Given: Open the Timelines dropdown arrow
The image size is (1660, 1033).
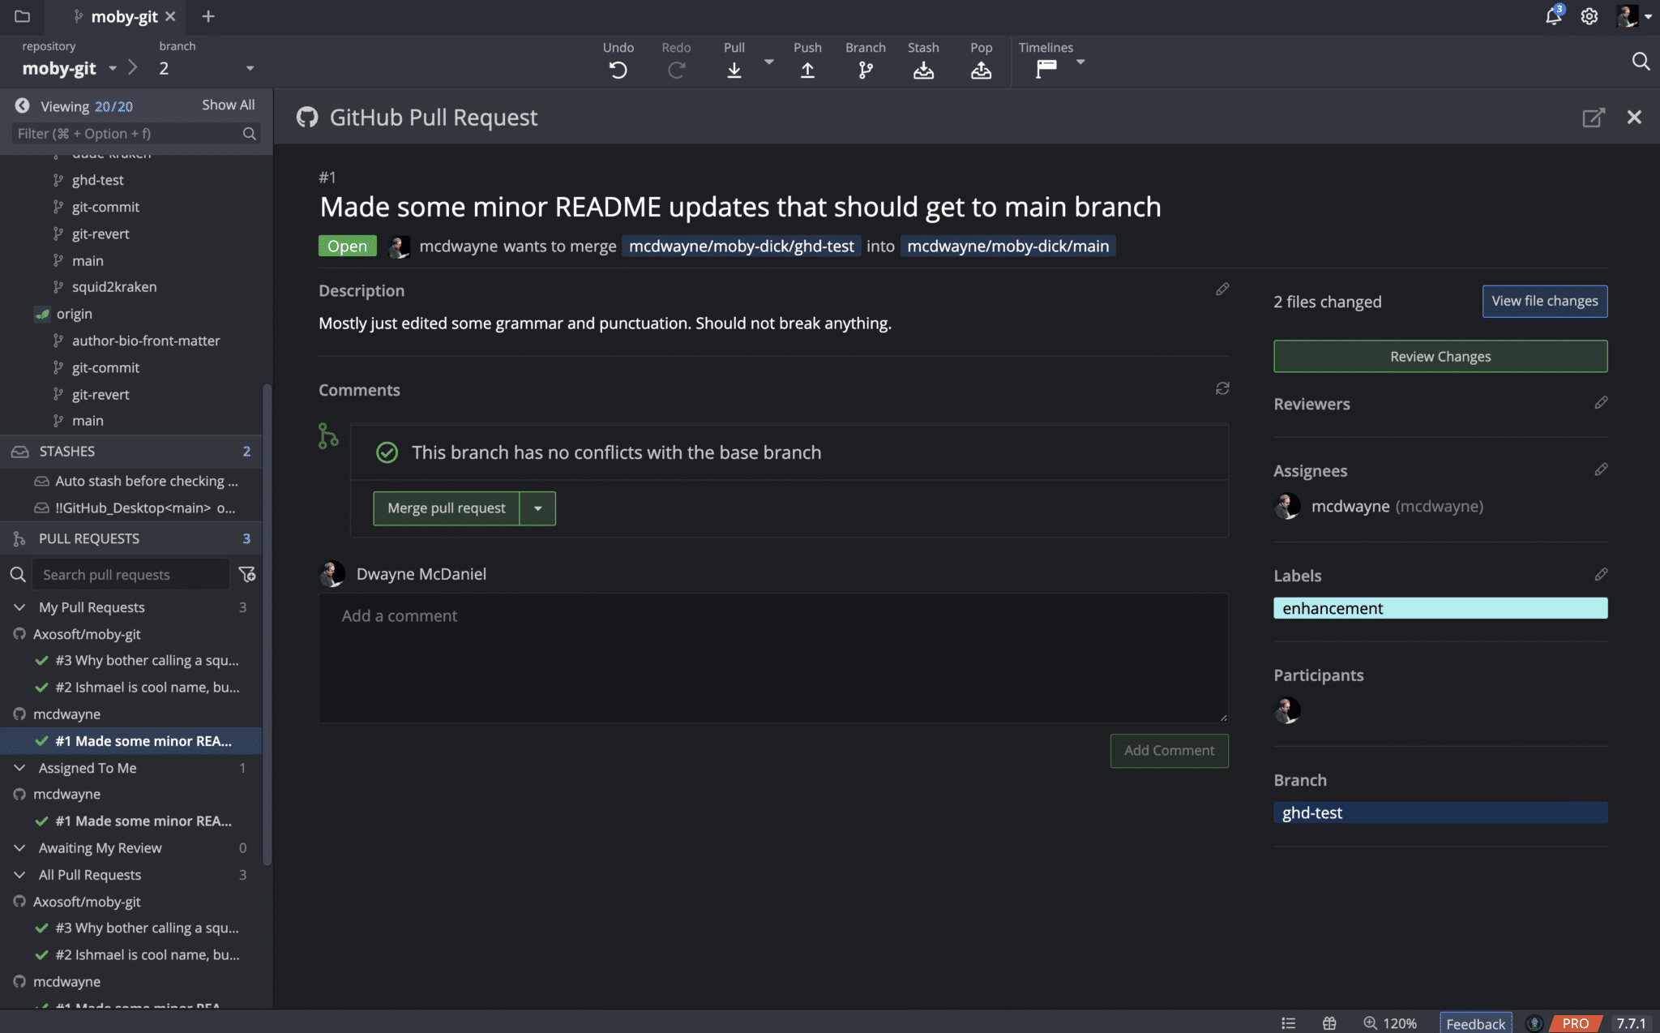Looking at the screenshot, I should 1080,62.
